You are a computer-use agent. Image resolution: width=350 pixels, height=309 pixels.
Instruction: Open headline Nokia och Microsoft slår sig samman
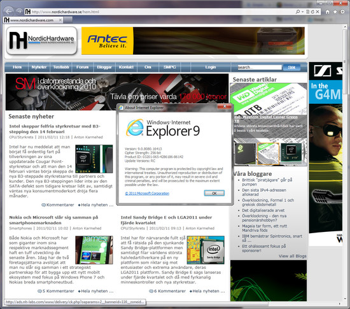tap(53, 220)
